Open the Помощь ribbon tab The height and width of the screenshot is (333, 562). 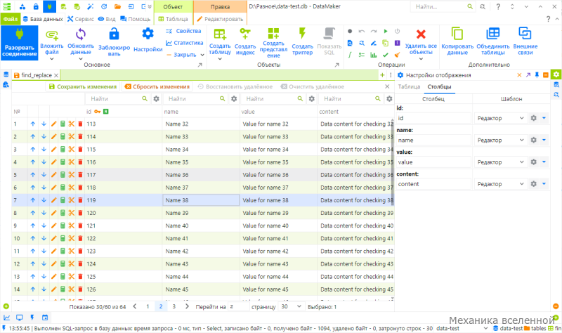click(136, 19)
